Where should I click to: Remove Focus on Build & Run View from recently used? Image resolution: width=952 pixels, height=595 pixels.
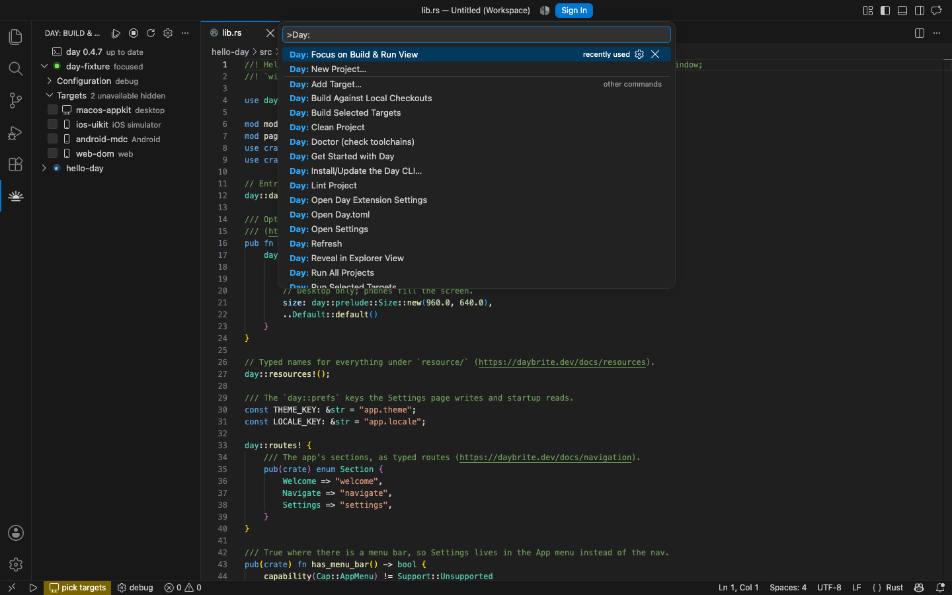point(655,54)
